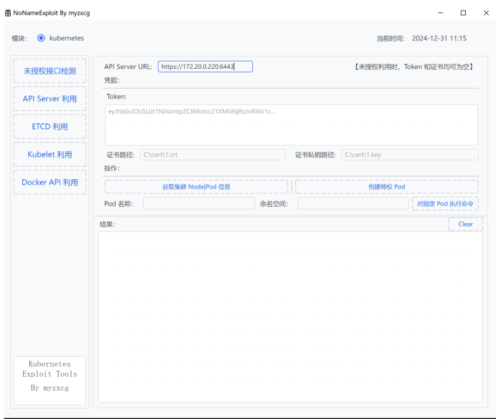Viewport: 496px width, 419px height.
Task: Select the kubernetes module radio button
Action: point(41,38)
